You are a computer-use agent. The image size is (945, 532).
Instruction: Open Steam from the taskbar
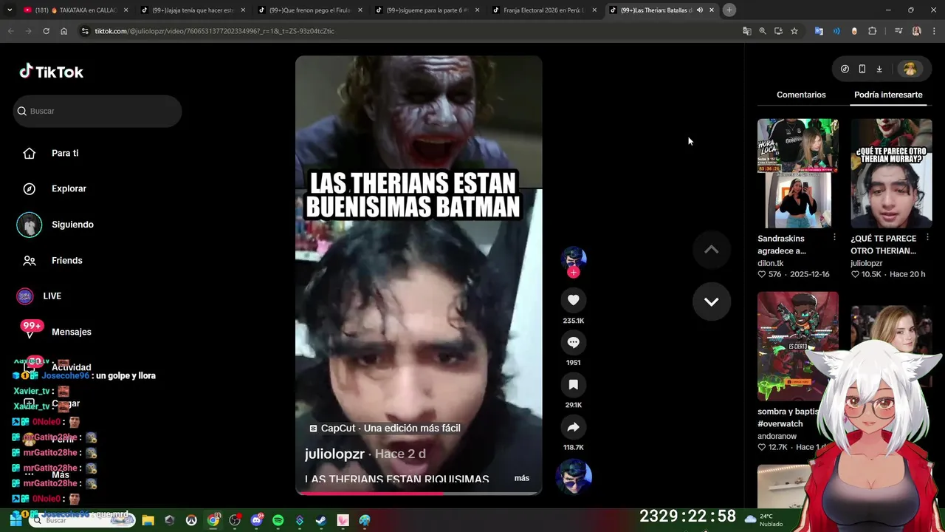[x=320, y=520]
